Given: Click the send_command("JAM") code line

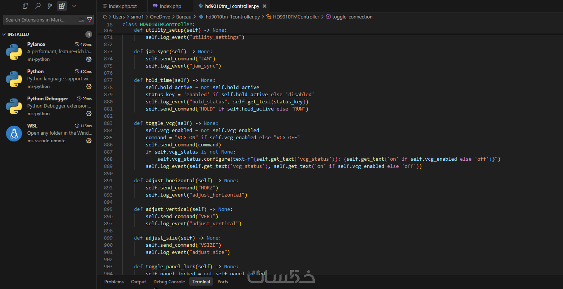Looking at the screenshot, I should coord(180,59).
